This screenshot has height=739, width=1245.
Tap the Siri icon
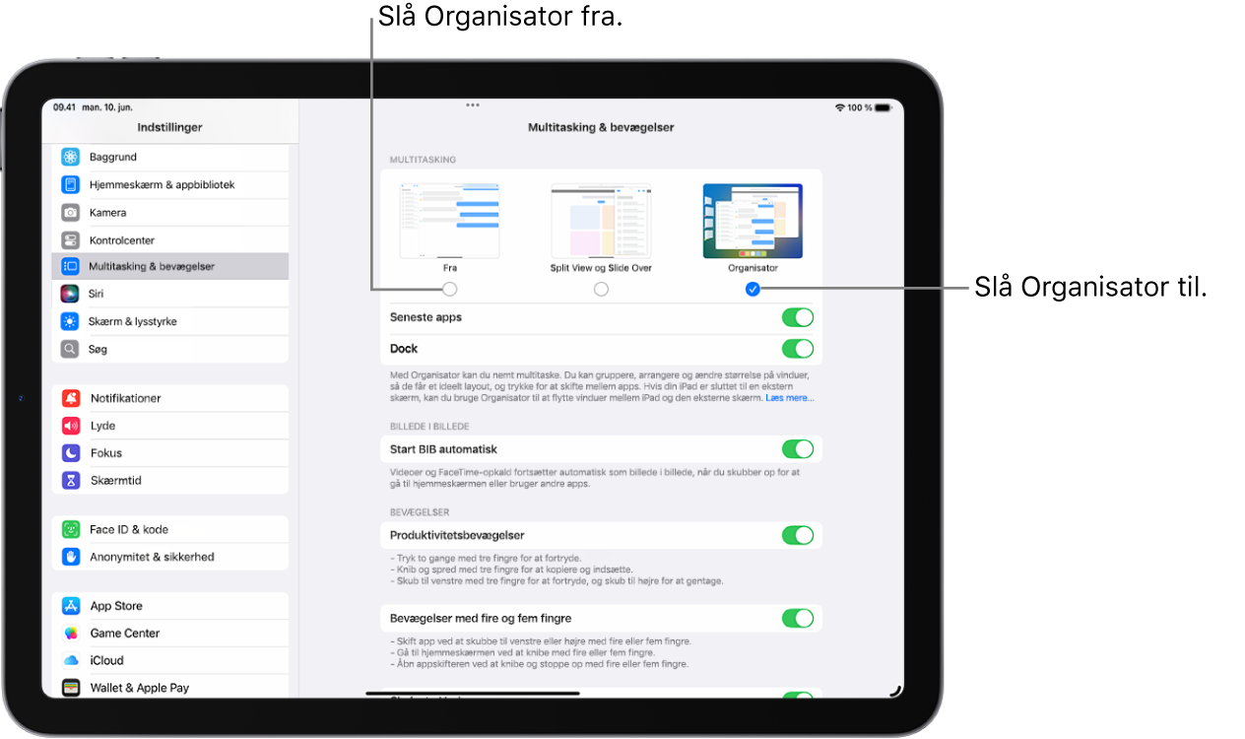pos(70,294)
